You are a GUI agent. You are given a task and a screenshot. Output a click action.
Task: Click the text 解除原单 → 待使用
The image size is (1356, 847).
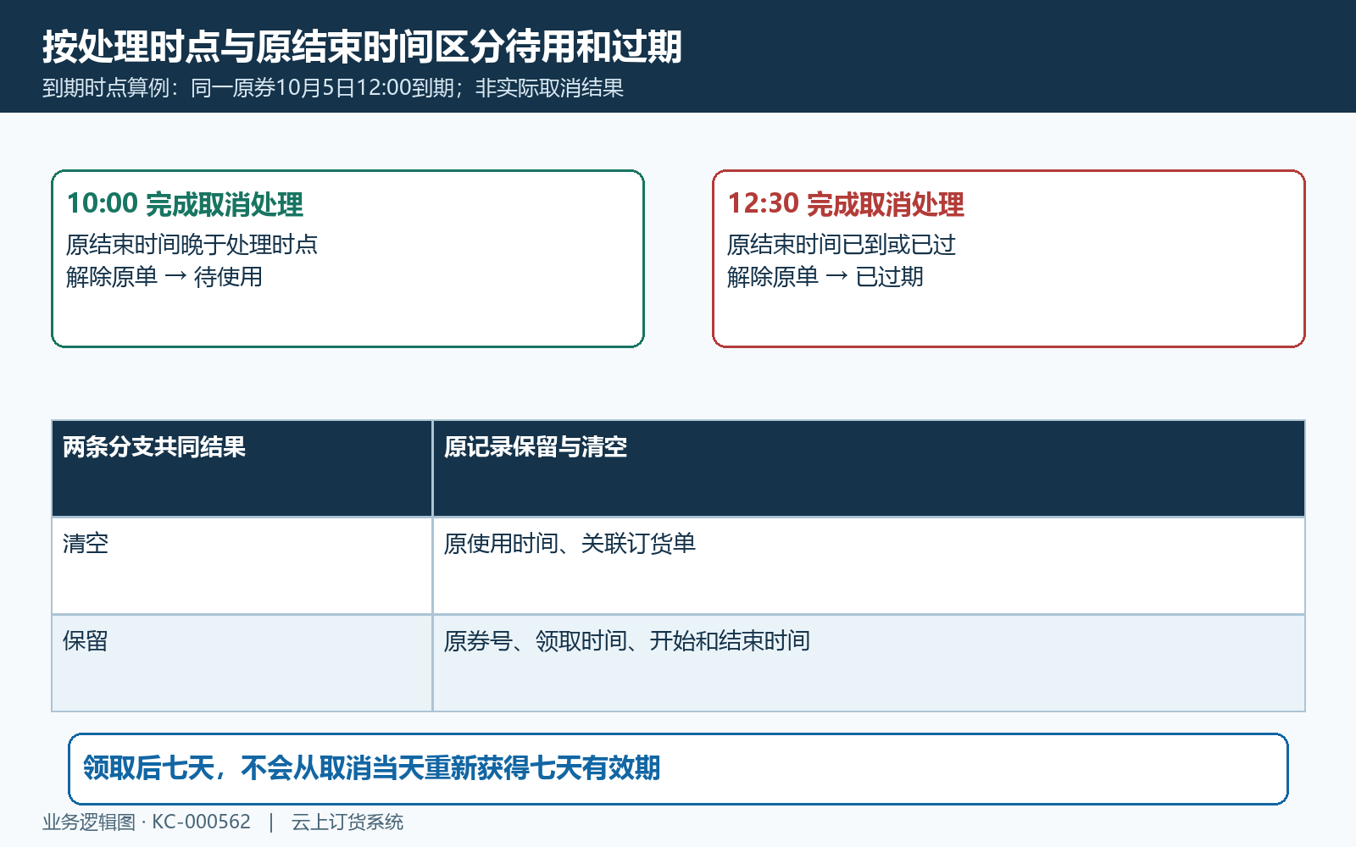[164, 277]
